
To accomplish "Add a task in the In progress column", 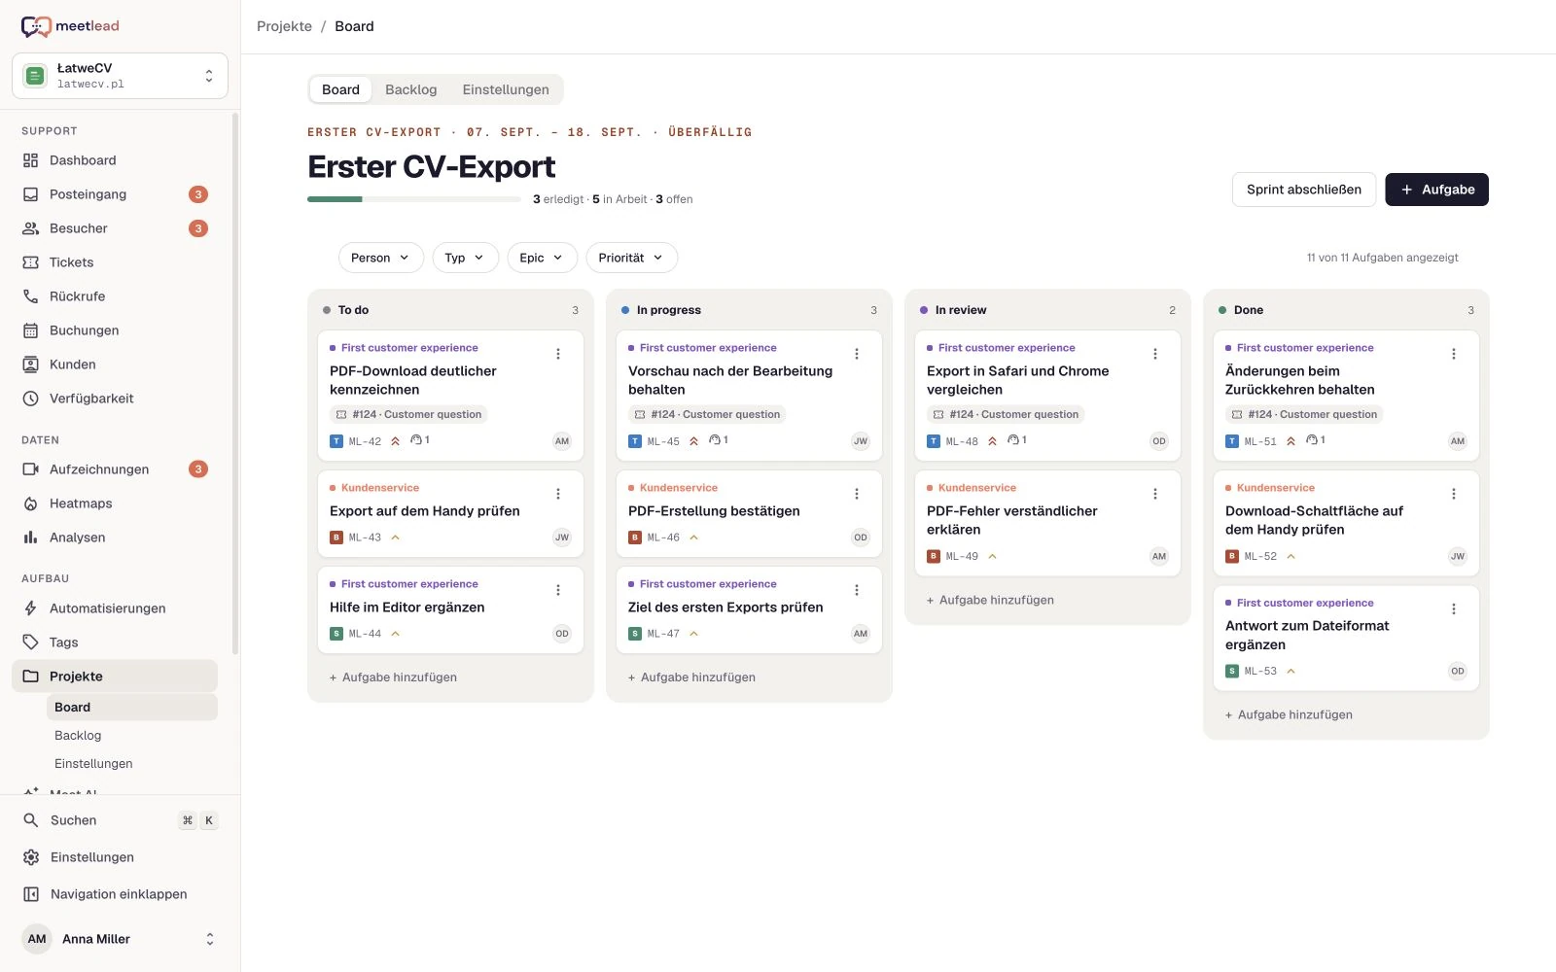I will click(691, 677).
